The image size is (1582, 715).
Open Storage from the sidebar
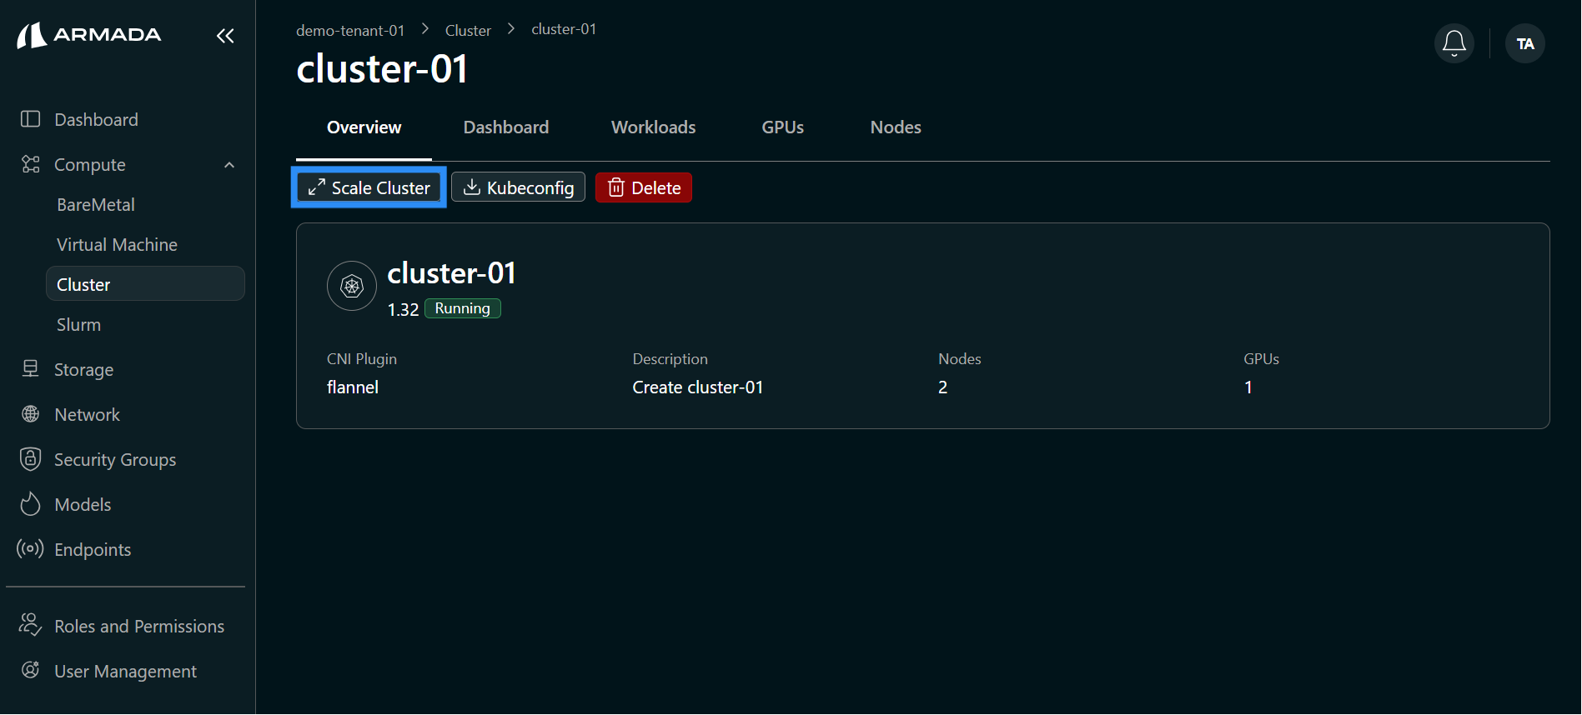point(83,369)
